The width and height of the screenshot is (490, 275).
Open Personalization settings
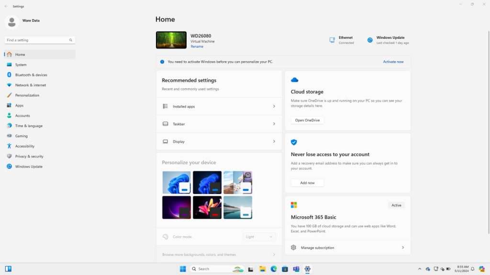[x=40, y=95]
